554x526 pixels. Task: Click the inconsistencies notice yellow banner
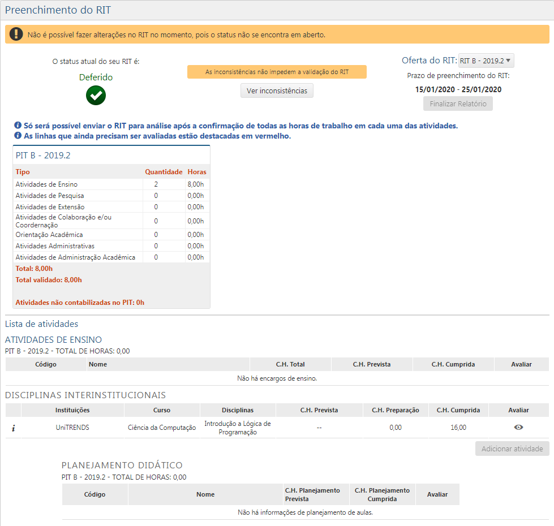pos(277,72)
